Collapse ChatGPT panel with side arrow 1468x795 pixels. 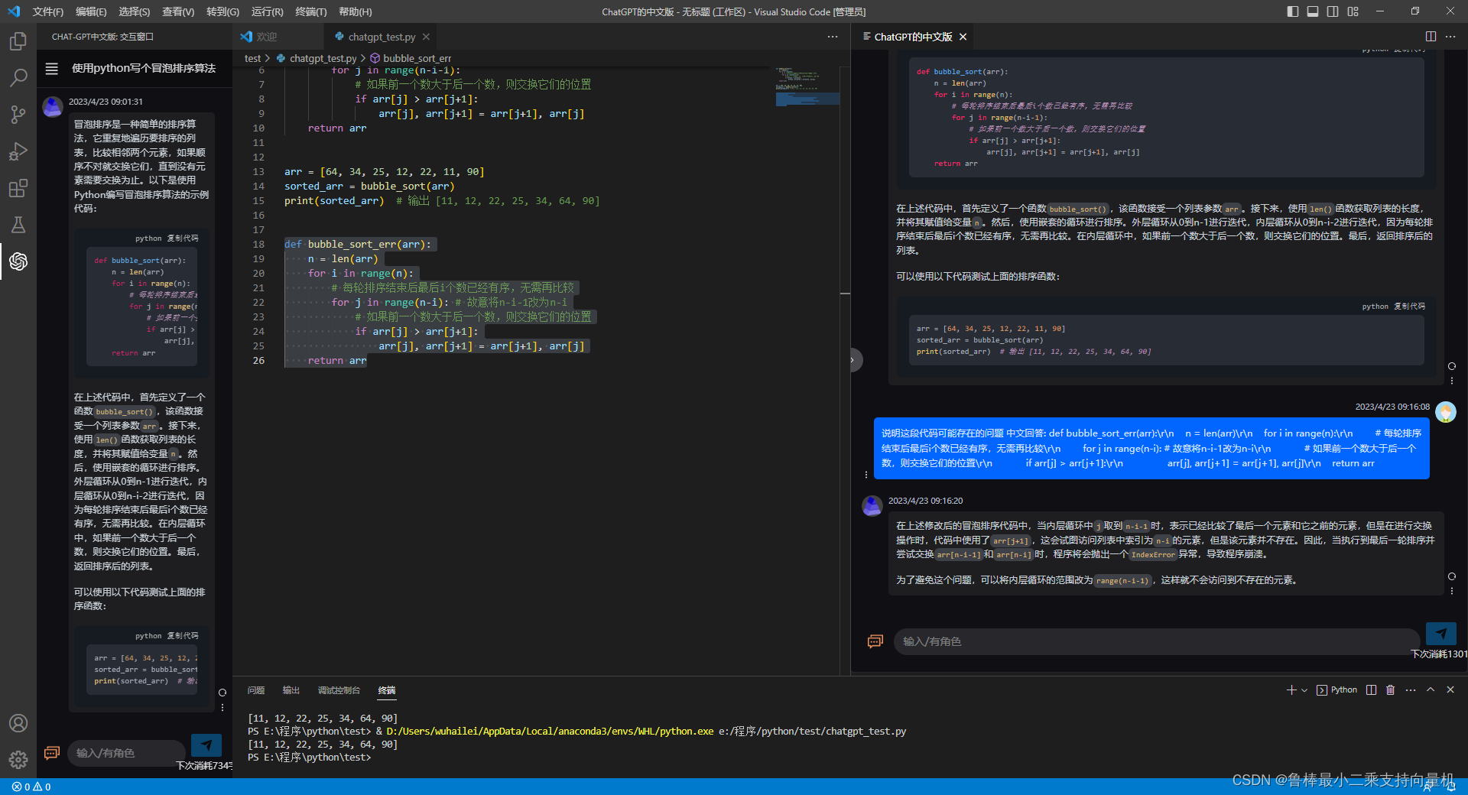[854, 360]
